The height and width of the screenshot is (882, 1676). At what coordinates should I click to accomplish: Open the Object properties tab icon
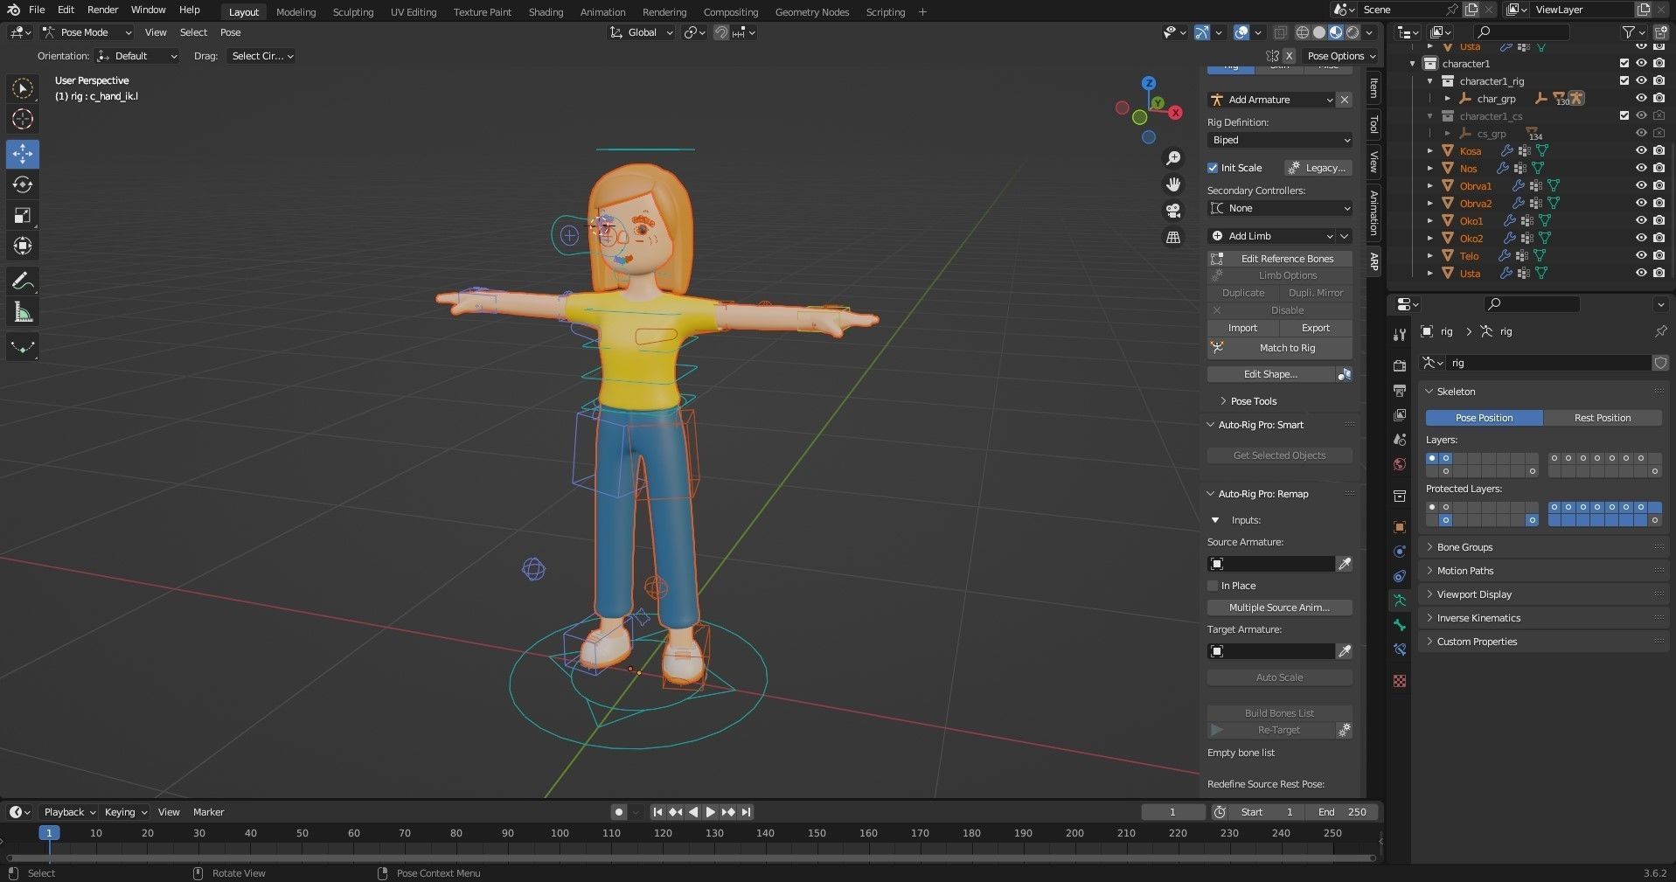pos(1400,527)
